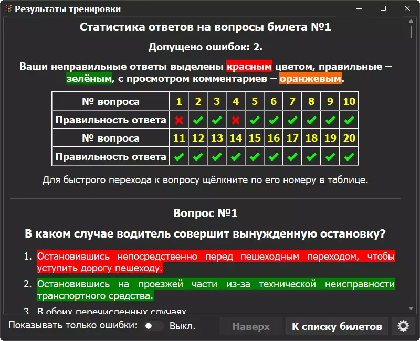Click the green checkmark under question 5

(x=255, y=120)
